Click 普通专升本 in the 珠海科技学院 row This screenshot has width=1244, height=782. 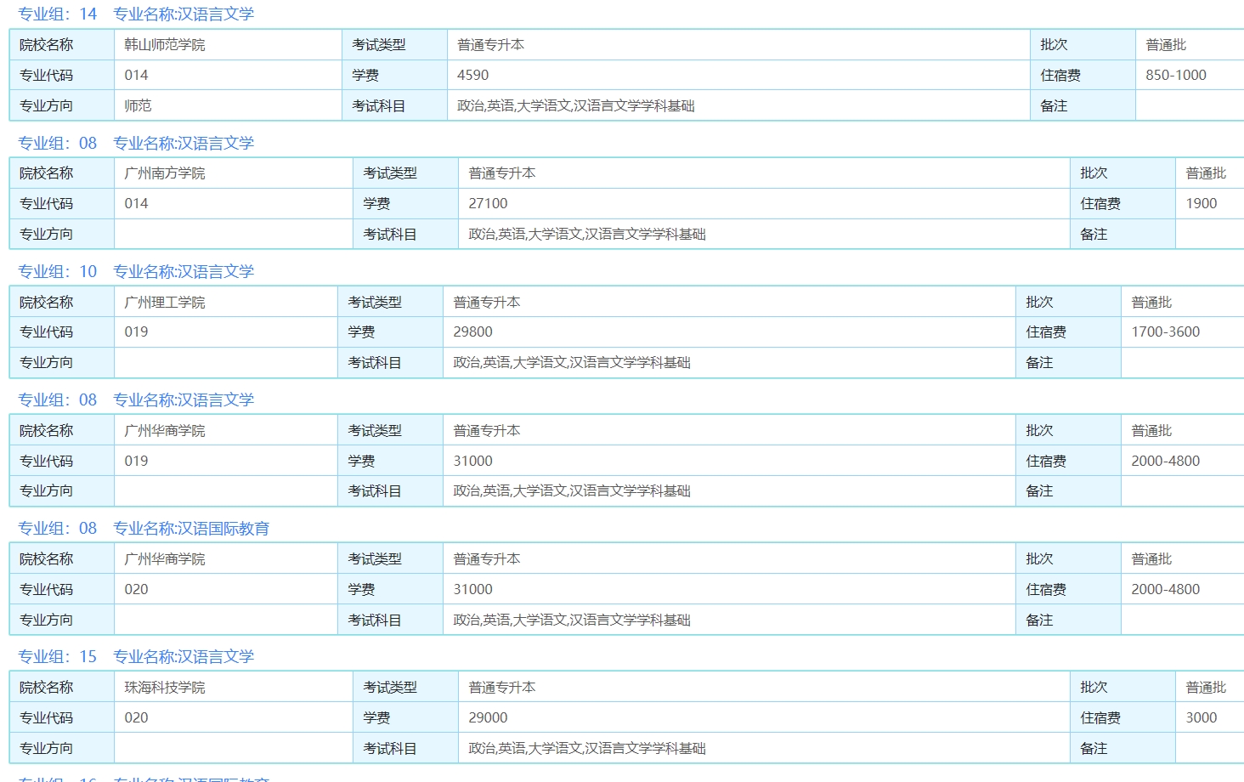pyautogui.click(x=502, y=688)
